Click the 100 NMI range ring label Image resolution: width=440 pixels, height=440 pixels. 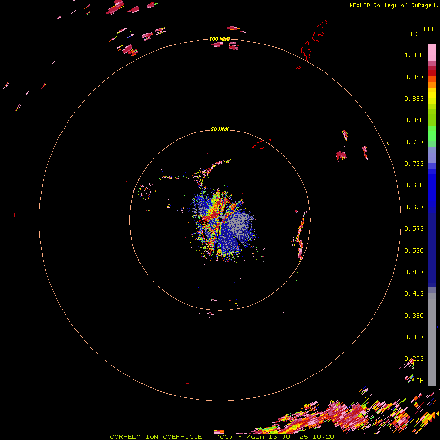tap(220, 39)
